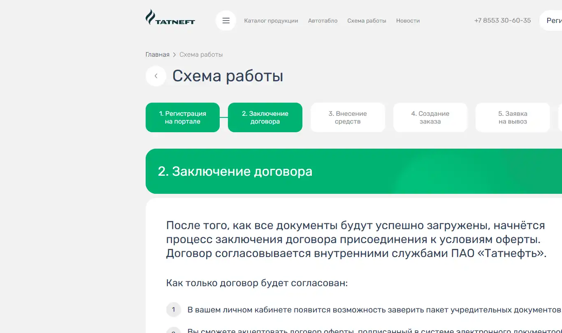Click the Tatneft logo
The height and width of the screenshot is (333, 562).
pos(170,17)
